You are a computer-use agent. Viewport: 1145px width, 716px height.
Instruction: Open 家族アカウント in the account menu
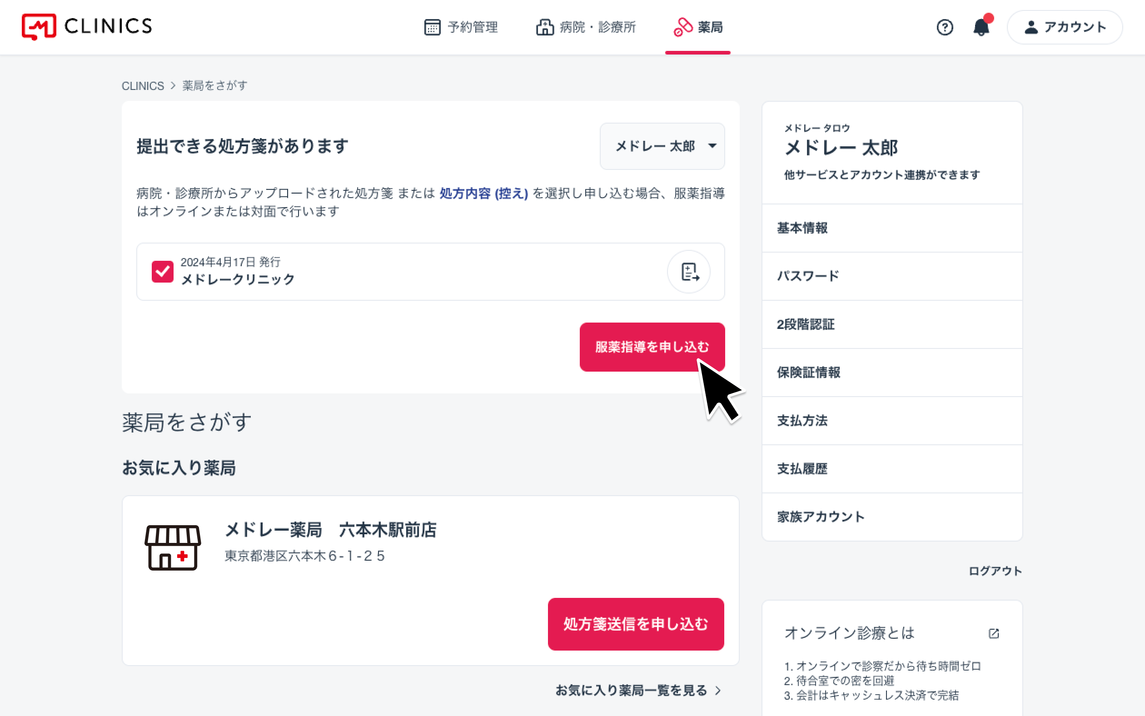(891, 517)
